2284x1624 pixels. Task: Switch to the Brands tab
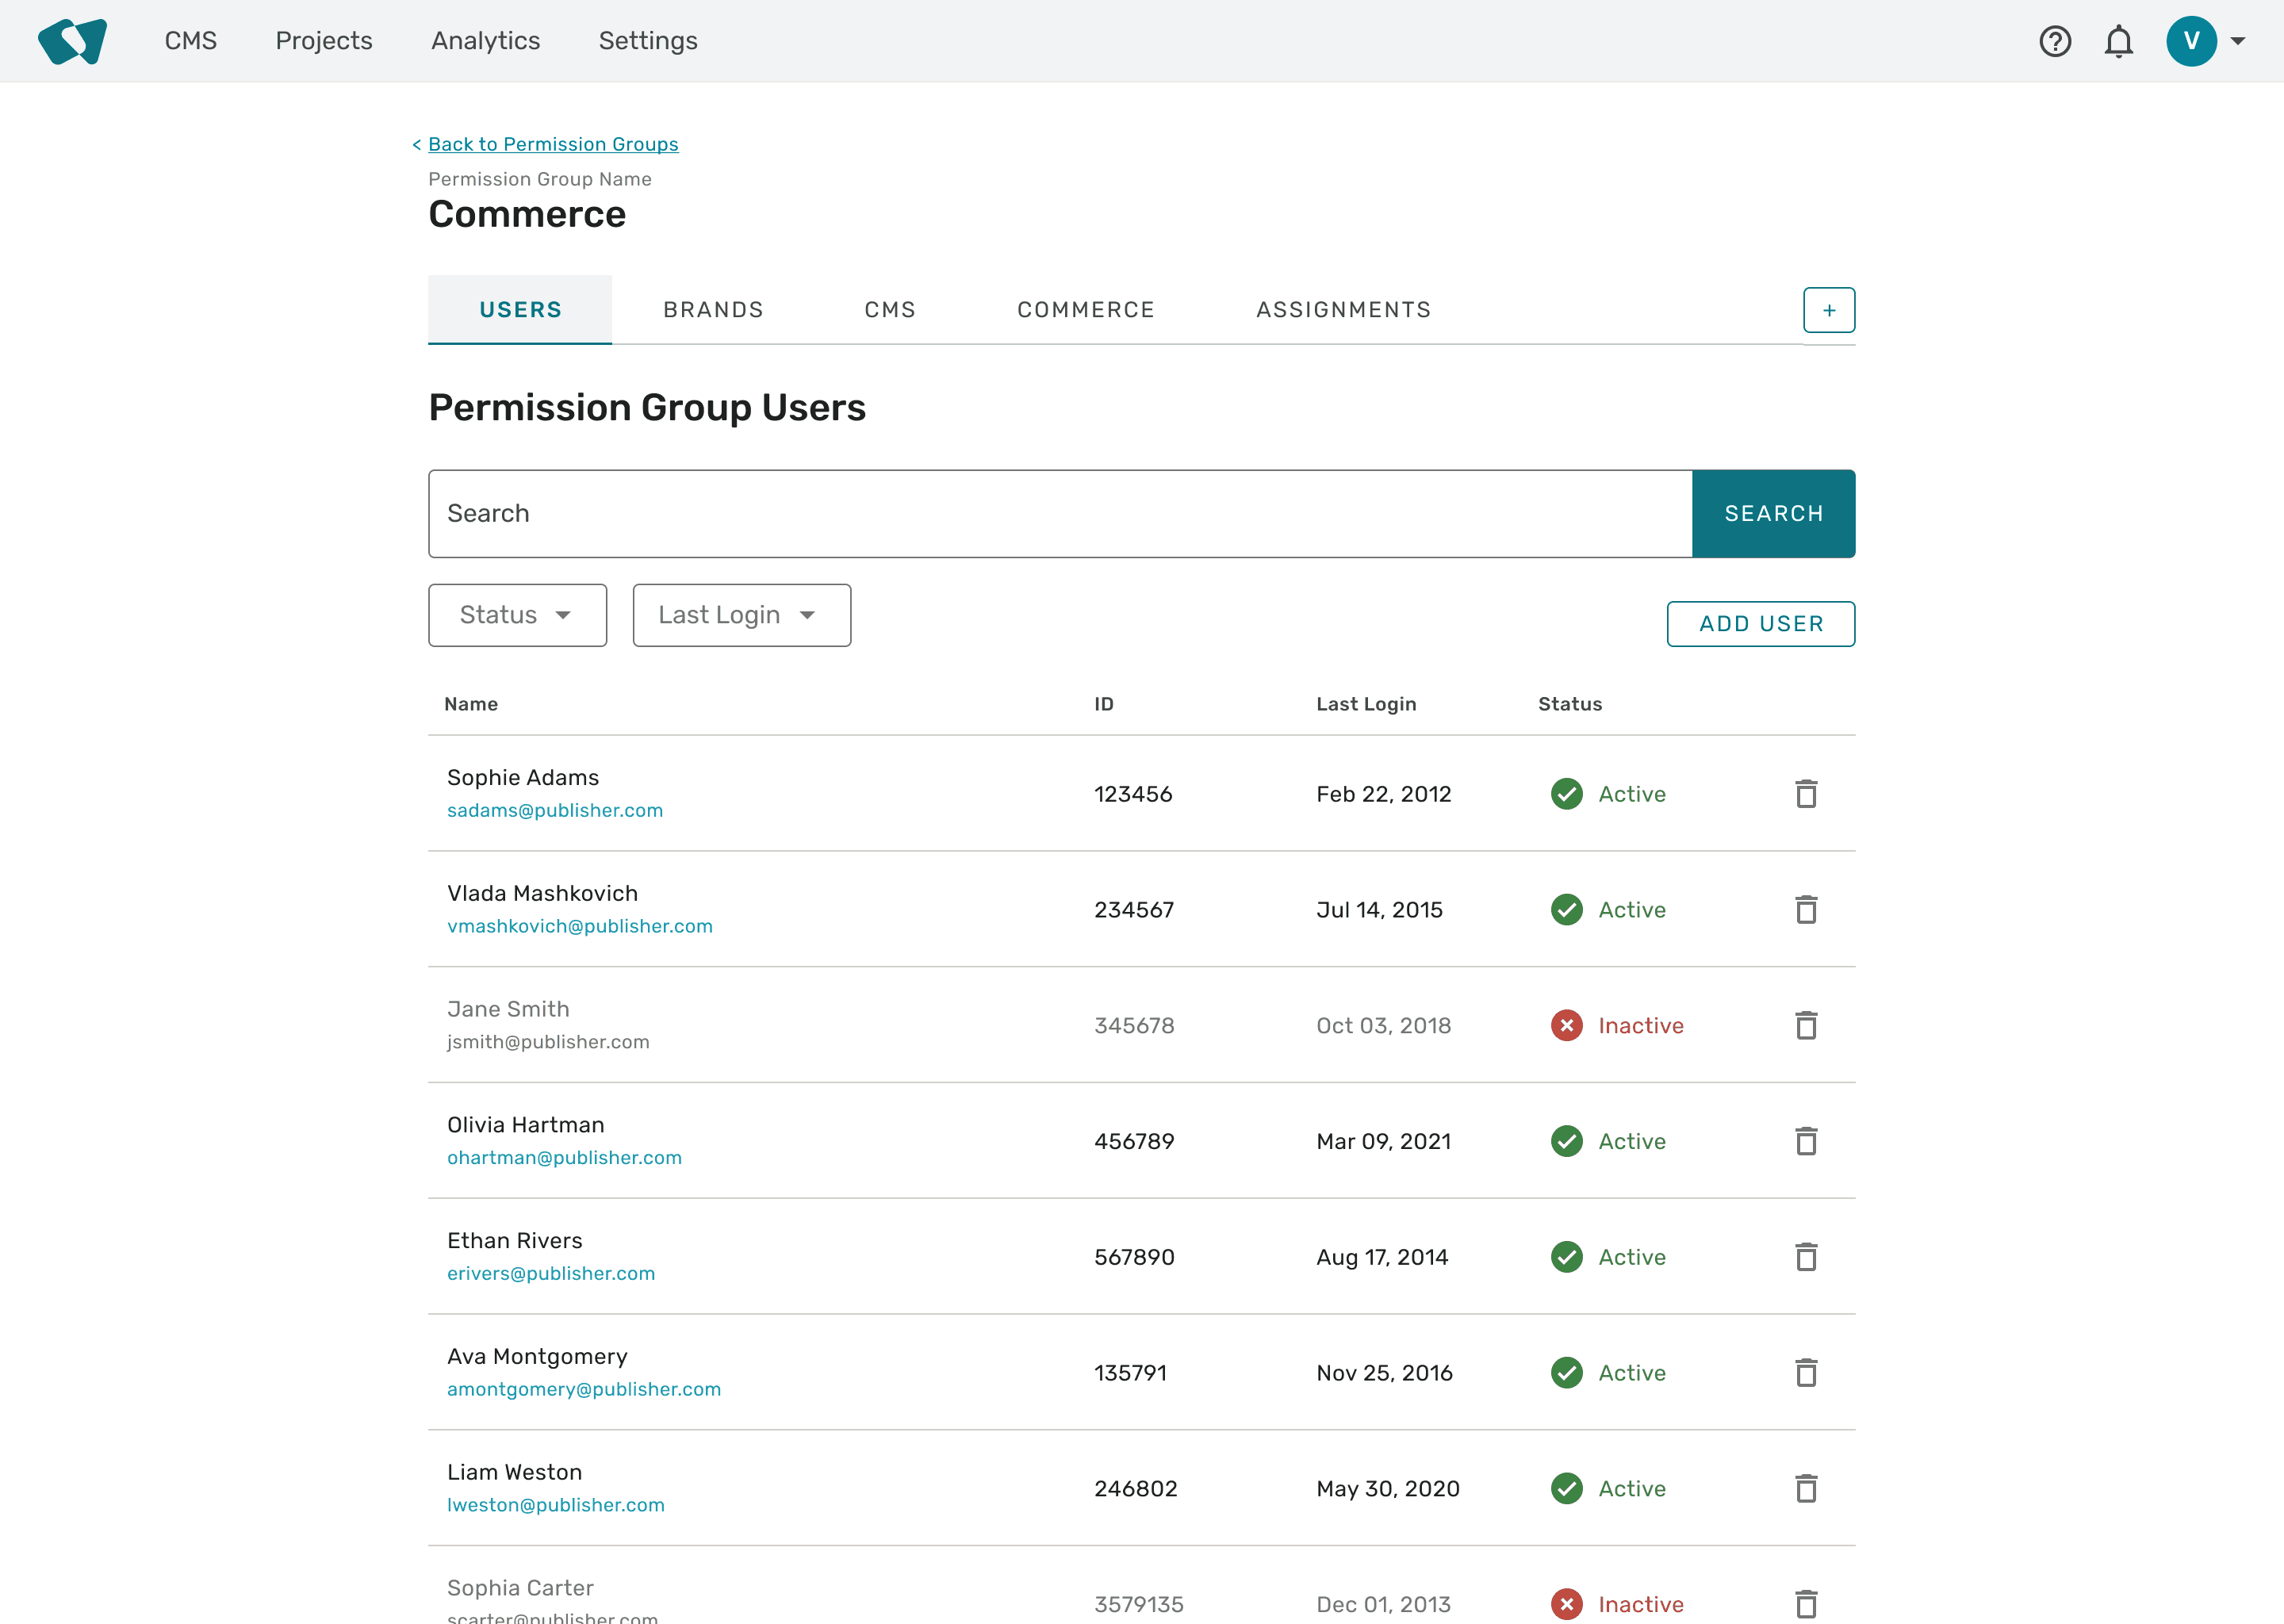[x=713, y=310]
